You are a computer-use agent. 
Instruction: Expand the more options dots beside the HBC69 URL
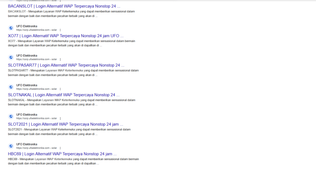(60, 148)
